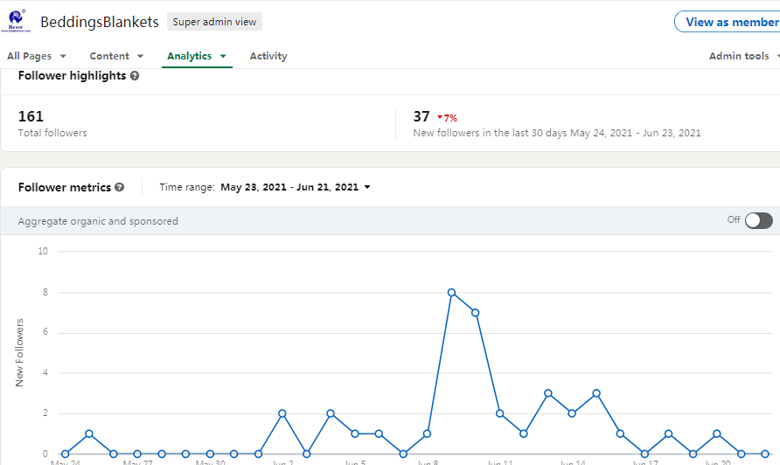This screenshot has height=465, width=780.
Task: Expand the Content menu dropdown
Action: tap(116, 56)
